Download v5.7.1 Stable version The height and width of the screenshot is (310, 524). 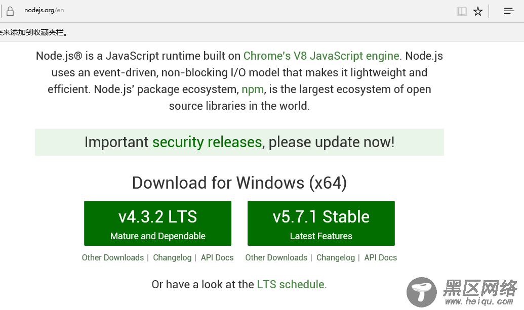pyautogui.click(x=321, y=223)
